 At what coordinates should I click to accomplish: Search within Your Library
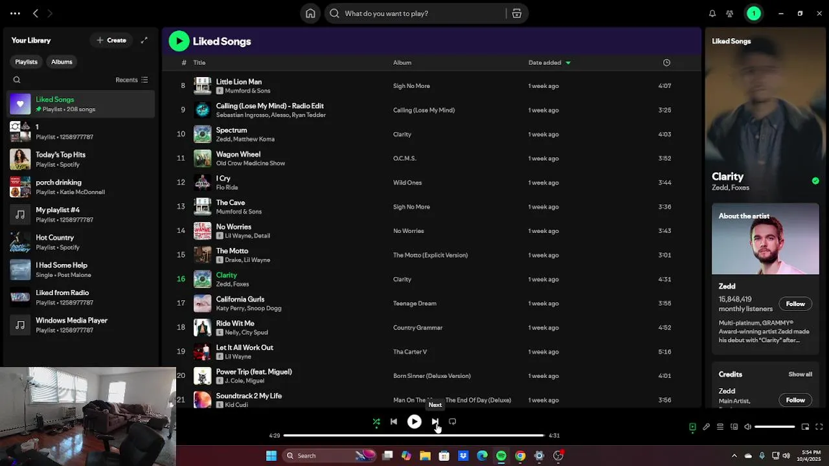pyautogui.click(x=17, y=80)
